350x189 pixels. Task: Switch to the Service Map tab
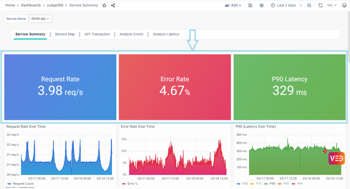coord(65,34)
